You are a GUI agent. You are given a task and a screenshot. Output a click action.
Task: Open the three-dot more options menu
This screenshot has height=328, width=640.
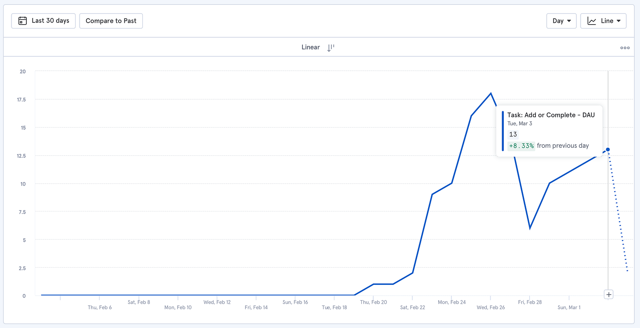click(x=625, y=48)
